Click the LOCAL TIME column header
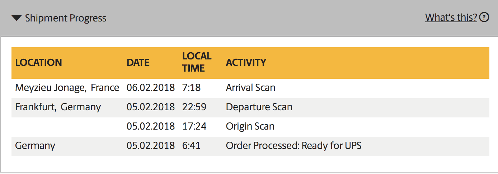This screenshot has height=174, width=498. (x=197, y=62)
